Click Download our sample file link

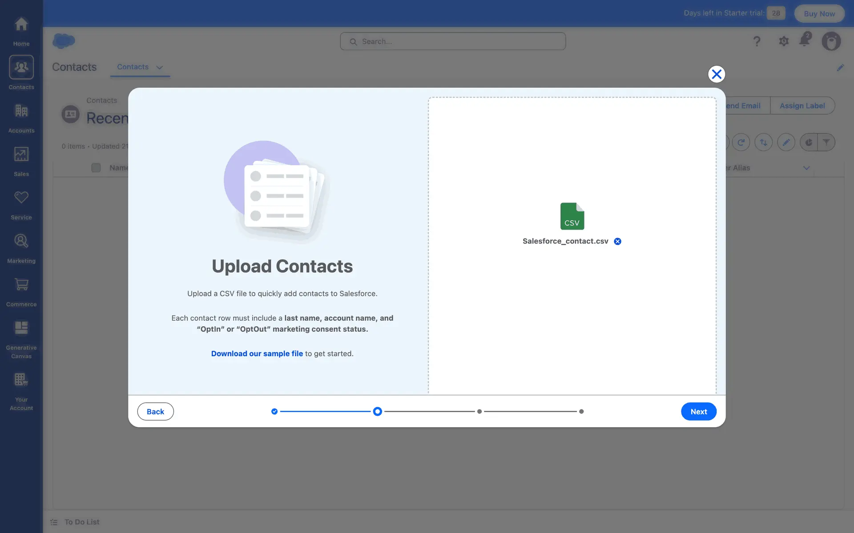[x=257, y=354]
